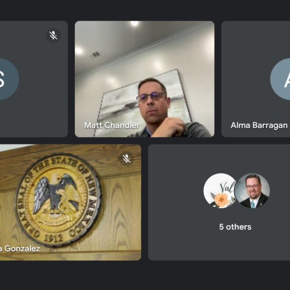Click the muted microphone icon on the S participant tile

pyautogui.click(x=53, y=35)
